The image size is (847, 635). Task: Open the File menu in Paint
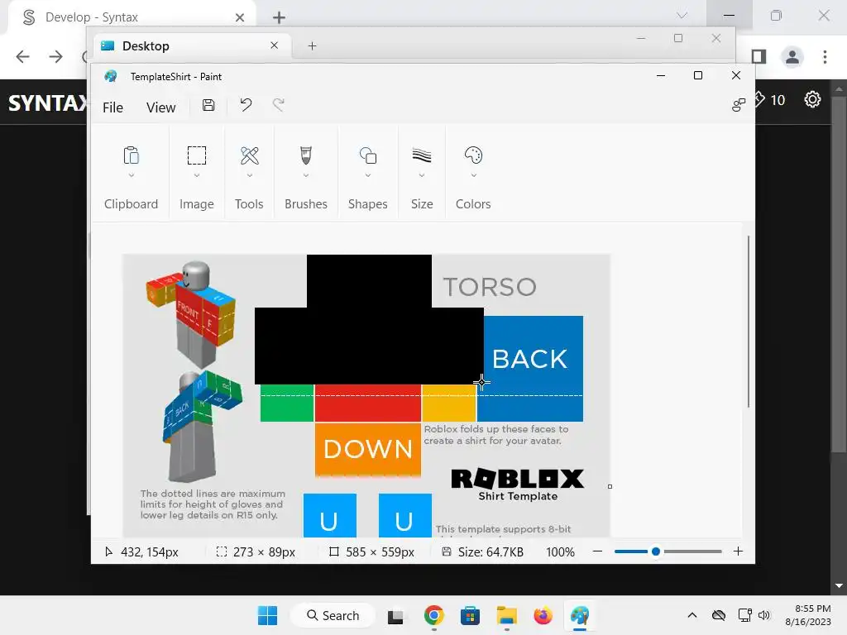112,107
